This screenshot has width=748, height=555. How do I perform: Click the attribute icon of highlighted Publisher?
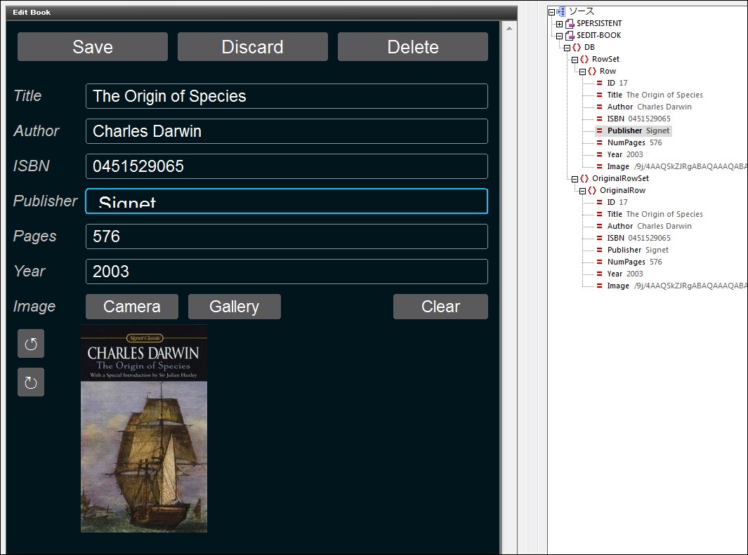600,131
